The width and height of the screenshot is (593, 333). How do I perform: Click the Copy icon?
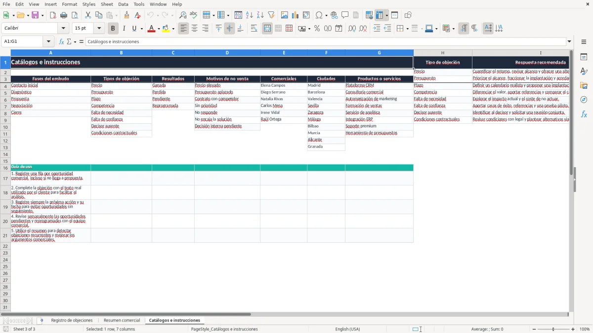(99, 15)
